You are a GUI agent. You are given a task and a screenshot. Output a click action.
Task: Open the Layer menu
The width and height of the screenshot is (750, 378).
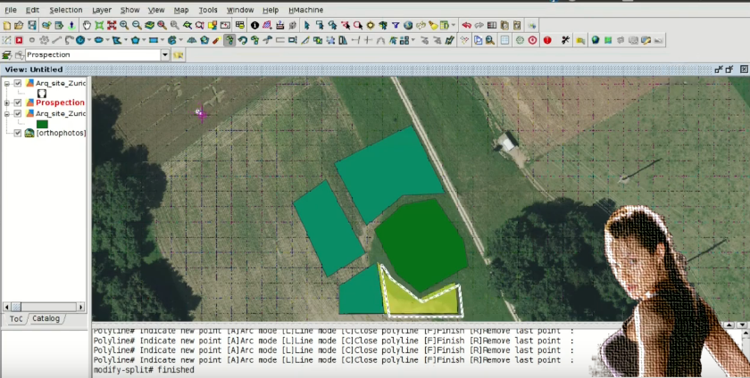pyautogui.click(x=101, y=10)
